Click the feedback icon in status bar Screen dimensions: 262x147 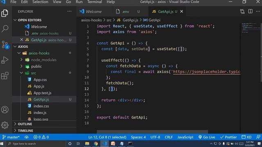258,137
